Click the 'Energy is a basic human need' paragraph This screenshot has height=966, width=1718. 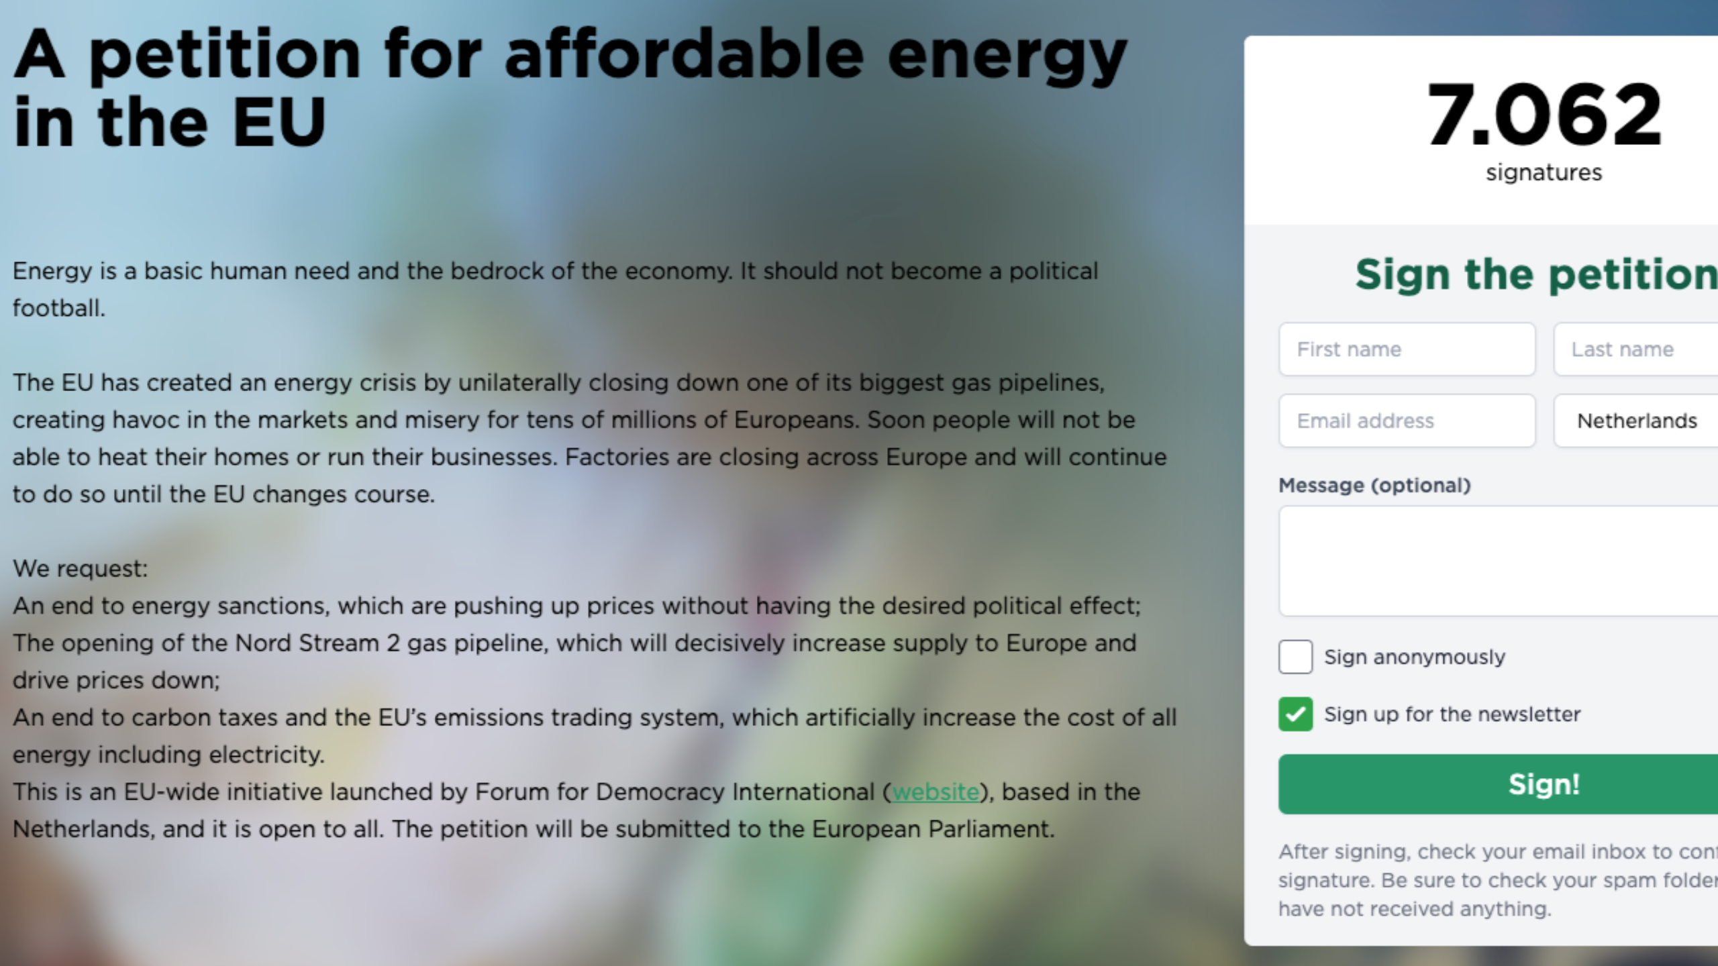(556, 289)
